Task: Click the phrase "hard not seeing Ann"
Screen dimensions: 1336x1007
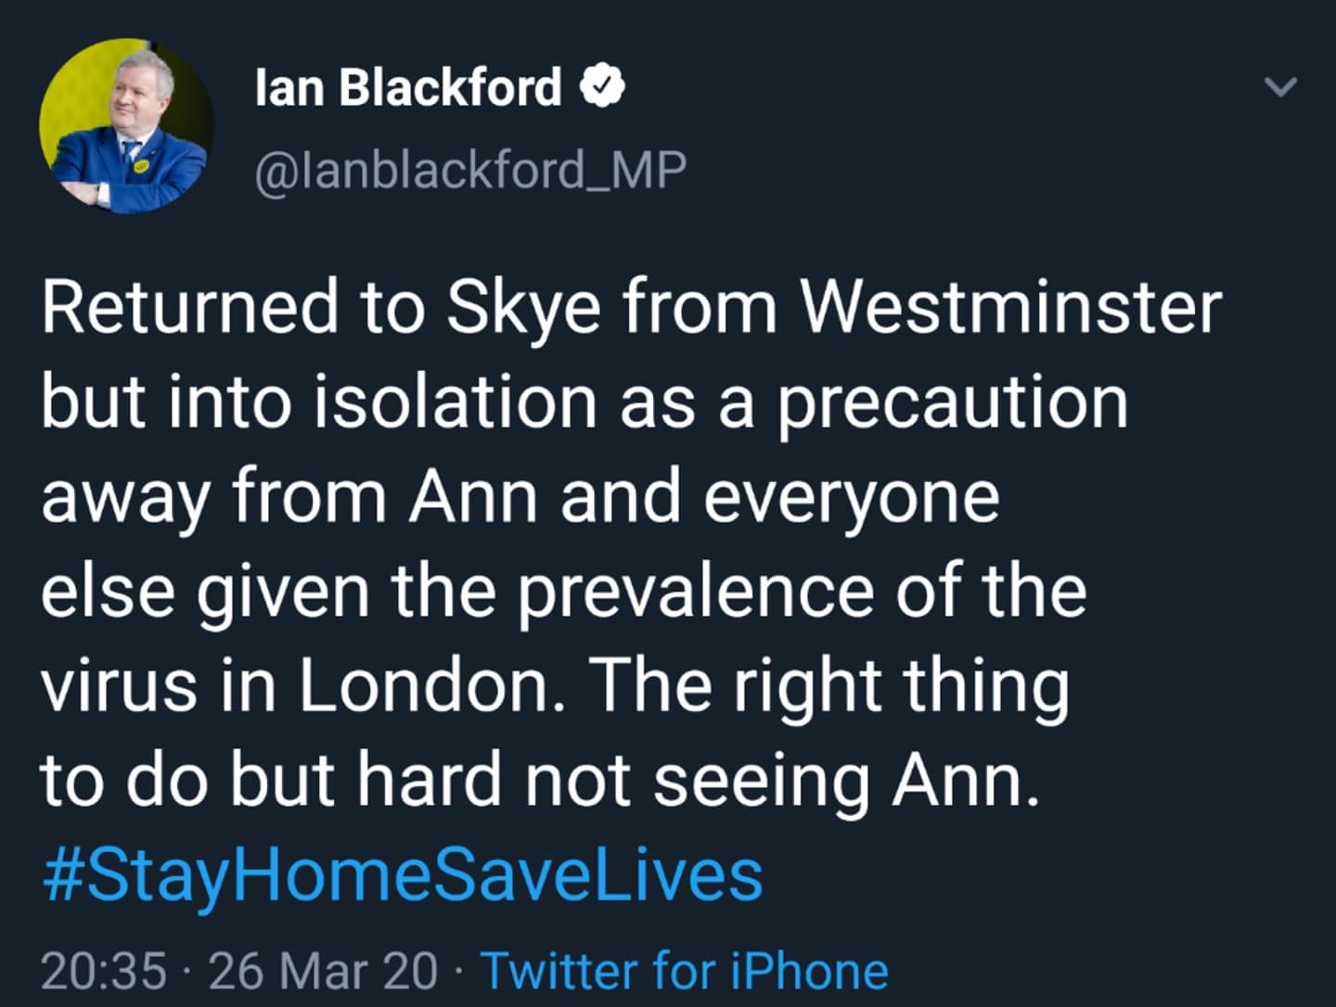Action: (x=696, y=781)
